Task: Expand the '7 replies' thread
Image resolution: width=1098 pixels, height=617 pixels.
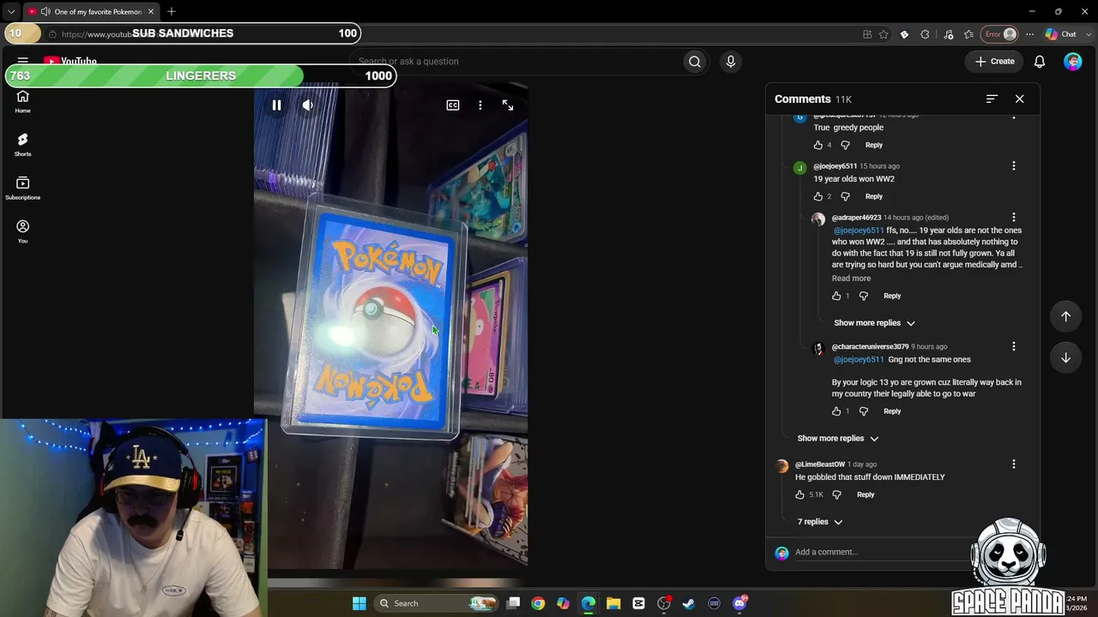Action: tap(820, 522)
